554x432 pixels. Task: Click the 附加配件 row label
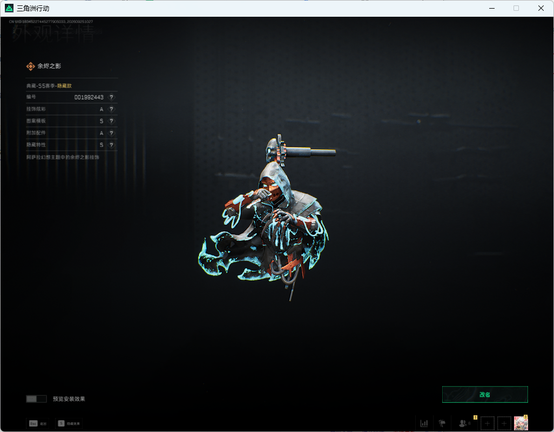click(36, 133)
